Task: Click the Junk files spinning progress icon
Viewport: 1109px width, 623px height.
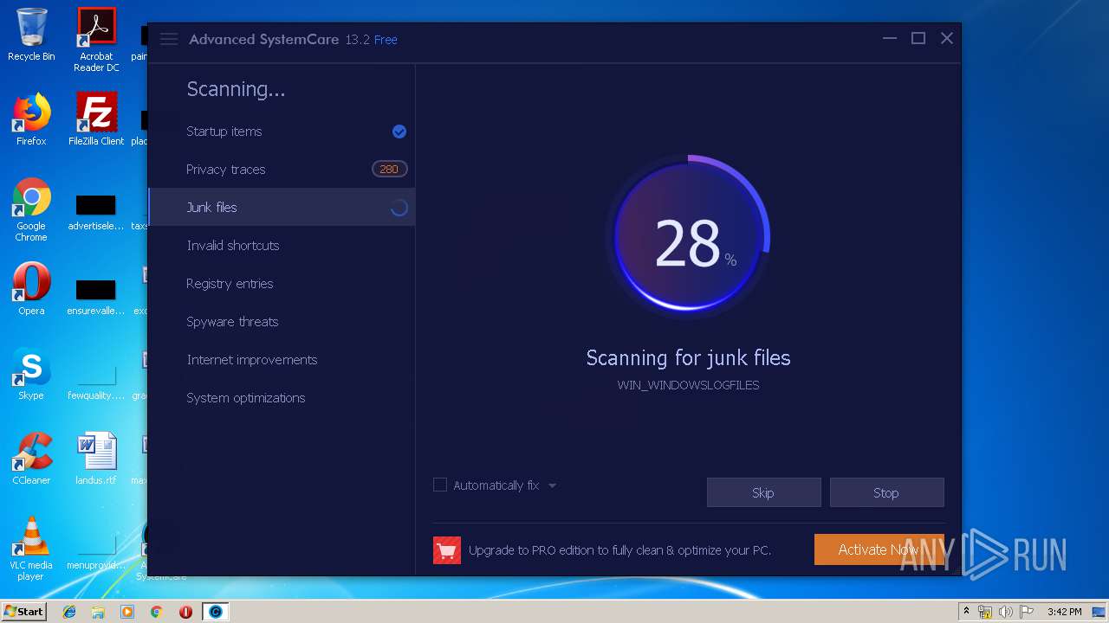Action: click(399, 208)
